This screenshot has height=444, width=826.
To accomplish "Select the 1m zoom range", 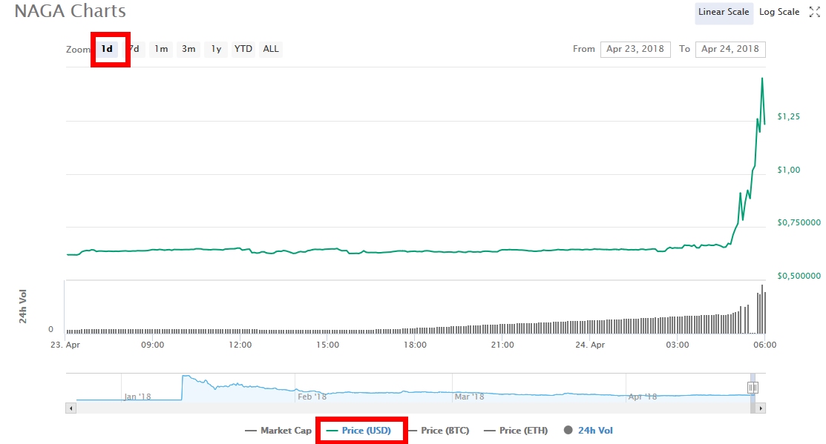I will [x=161, y=49].
